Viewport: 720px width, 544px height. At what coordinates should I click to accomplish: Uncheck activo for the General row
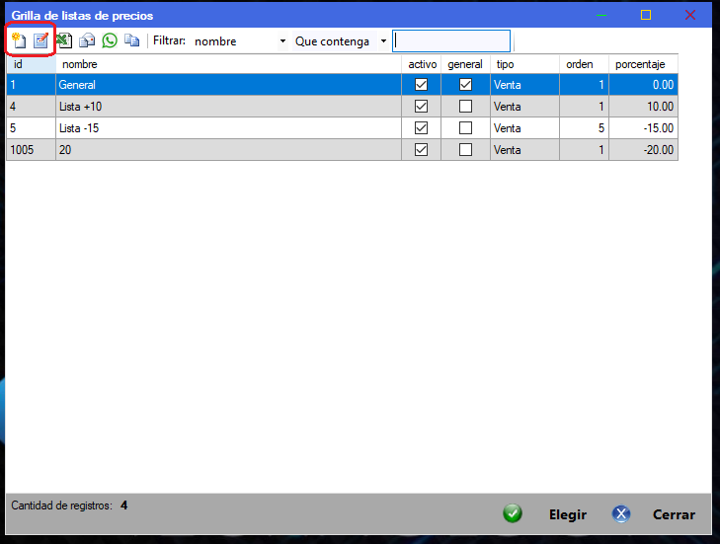[x=421, y=85]
